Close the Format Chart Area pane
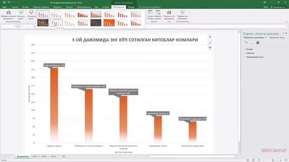The width and height of the screenshot is (289, 162). click(286, 33)
